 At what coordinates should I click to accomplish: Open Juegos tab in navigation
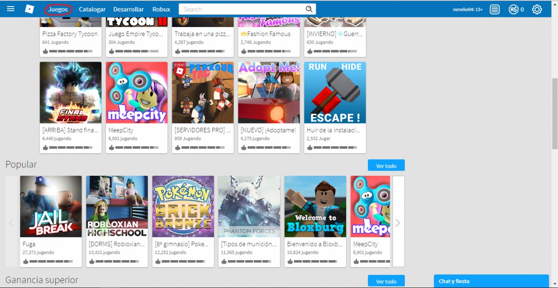(x=58, y=9)
